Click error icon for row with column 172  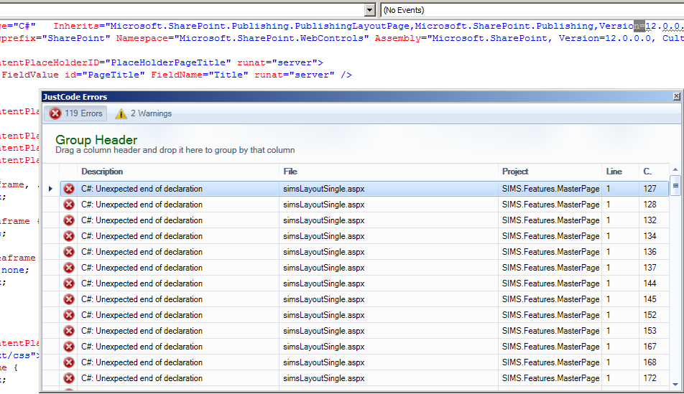click(69, 378)
